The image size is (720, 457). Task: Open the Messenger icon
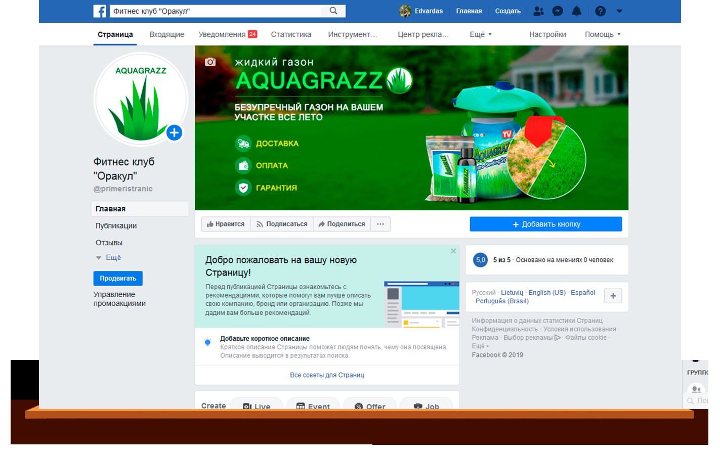558,11
